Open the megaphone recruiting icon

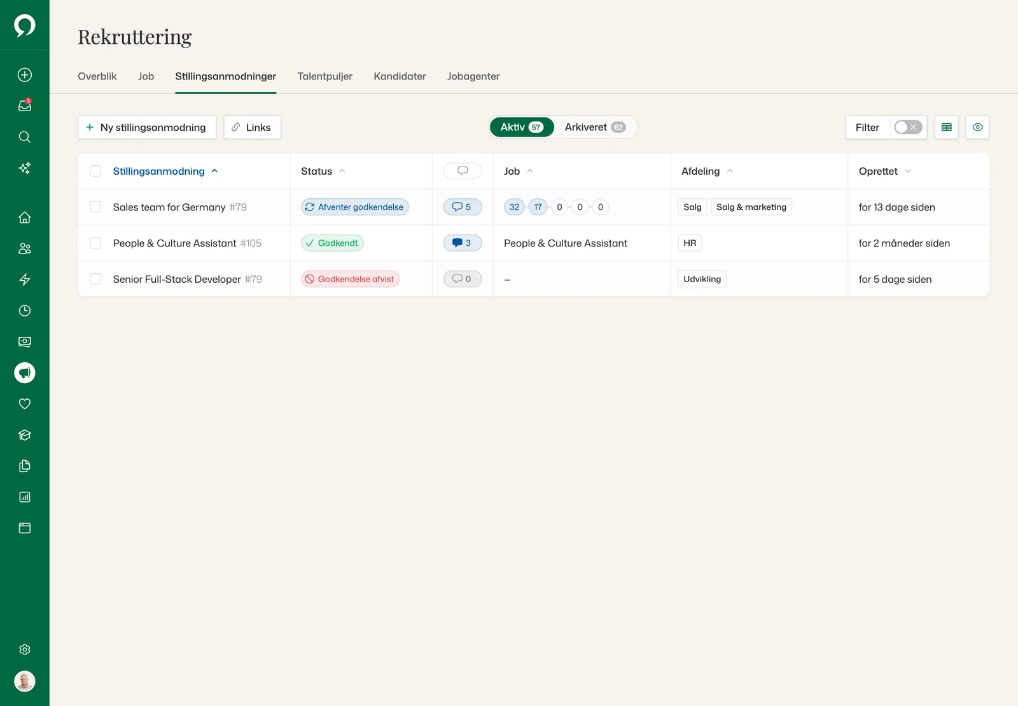click(25, 373)
